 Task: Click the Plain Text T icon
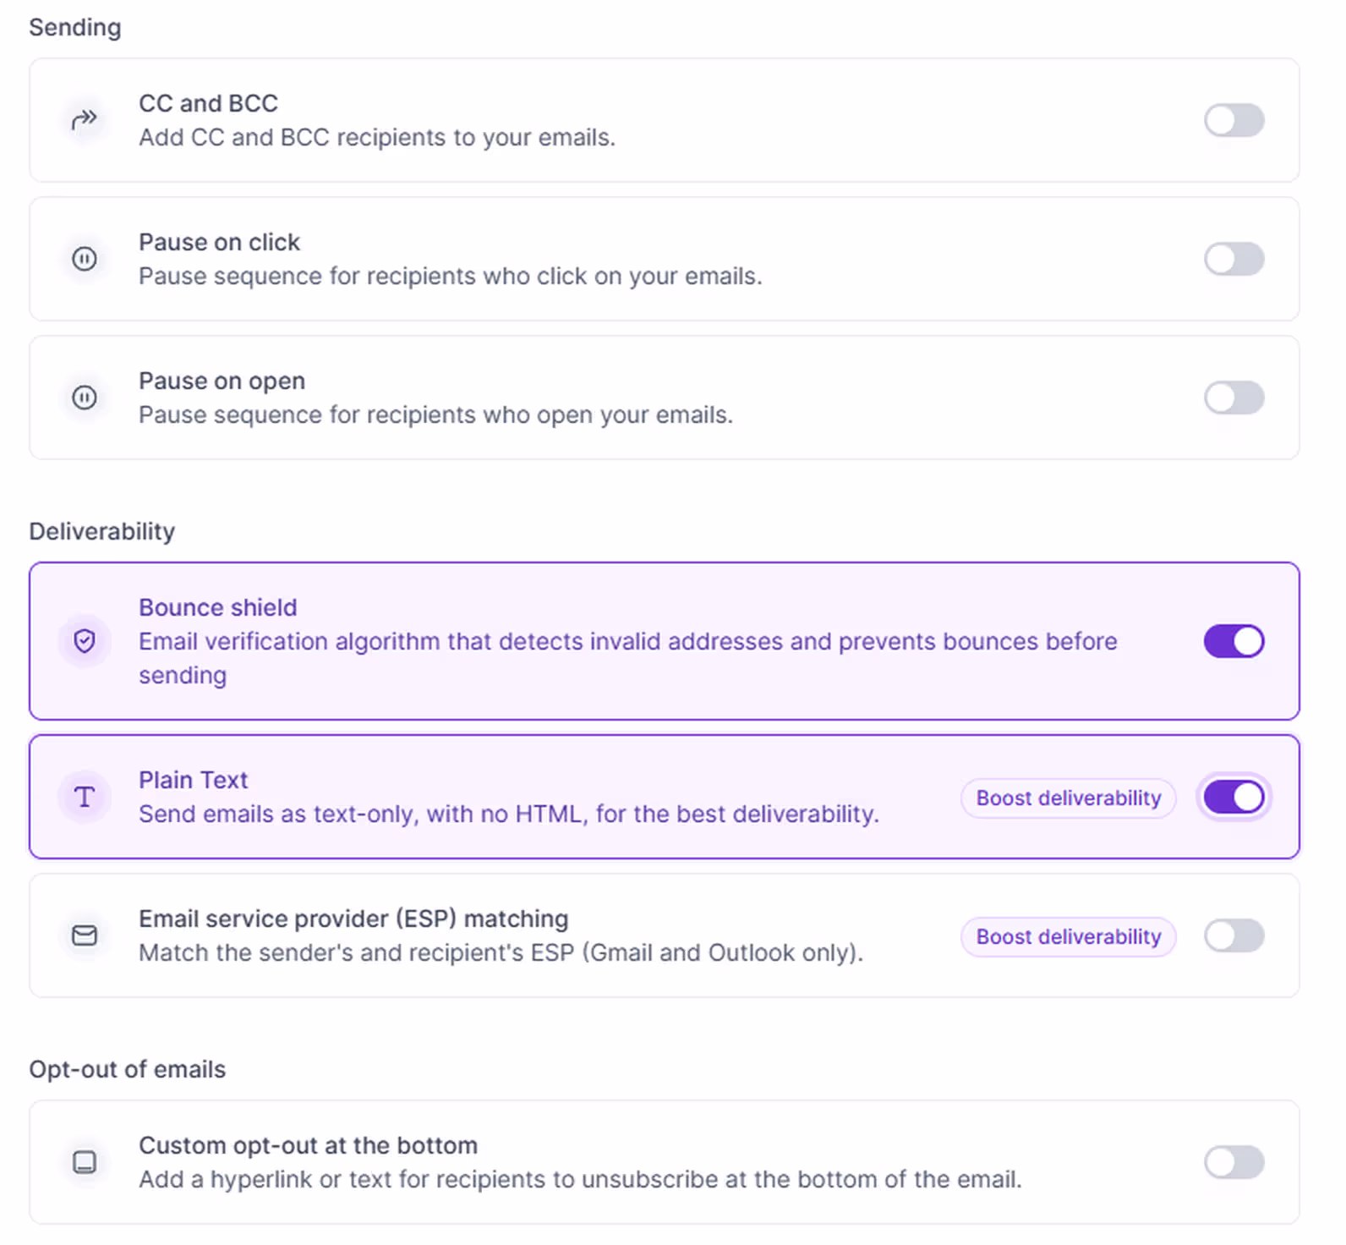tap(85, 797)
